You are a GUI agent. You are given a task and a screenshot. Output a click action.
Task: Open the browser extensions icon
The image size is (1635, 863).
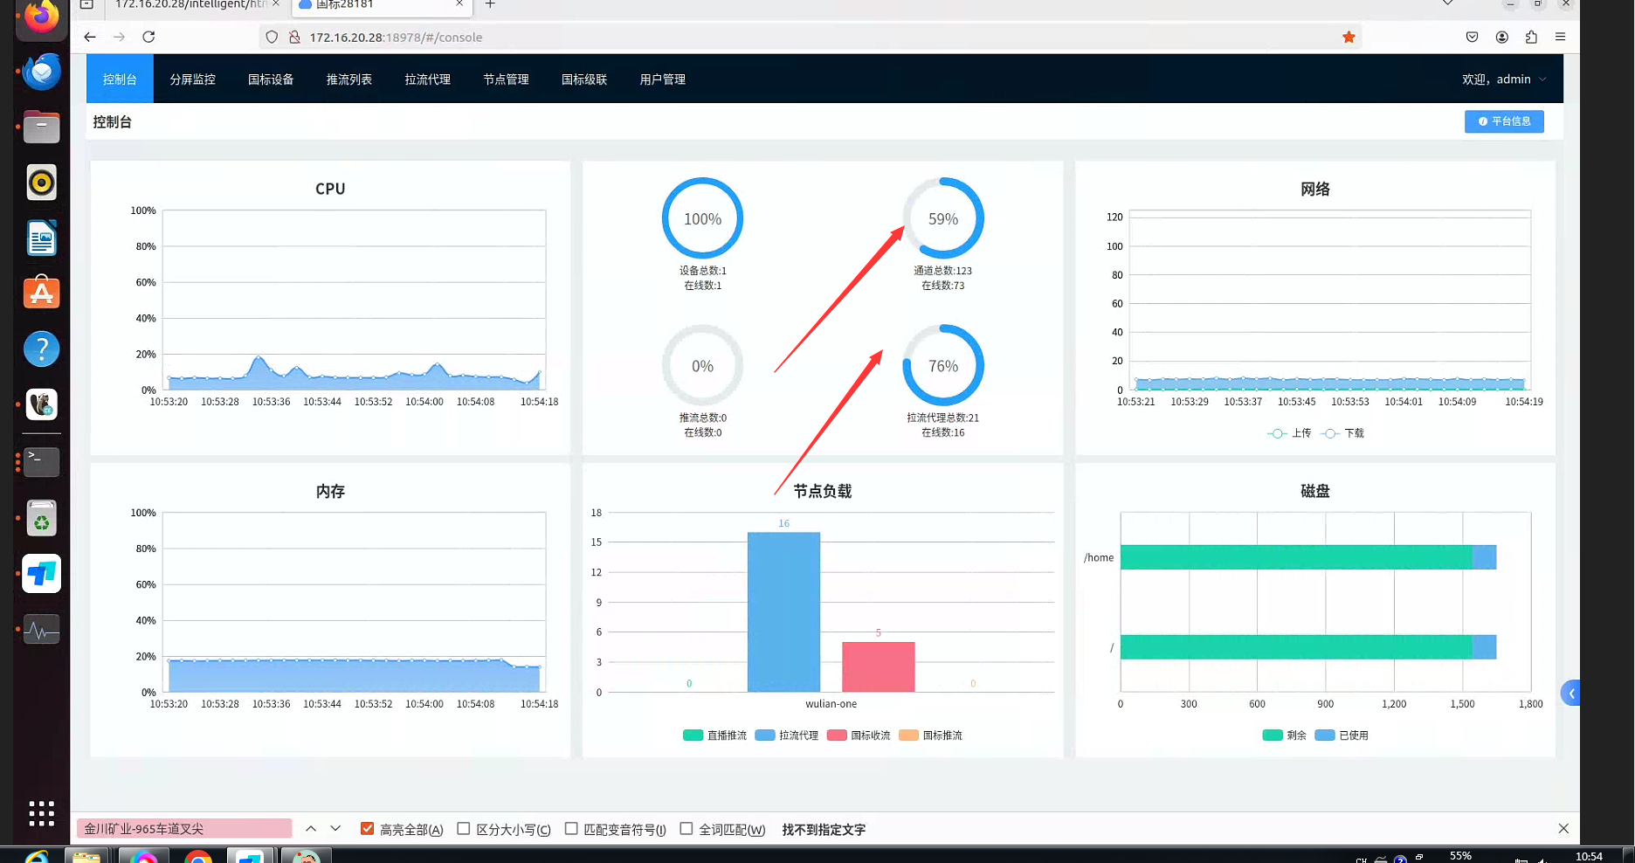(x=1531, y=37)
